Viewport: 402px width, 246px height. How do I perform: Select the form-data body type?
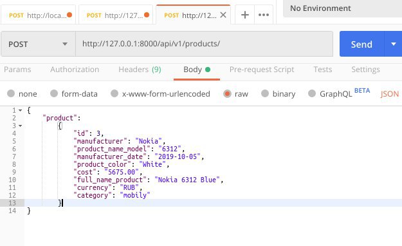54,93
